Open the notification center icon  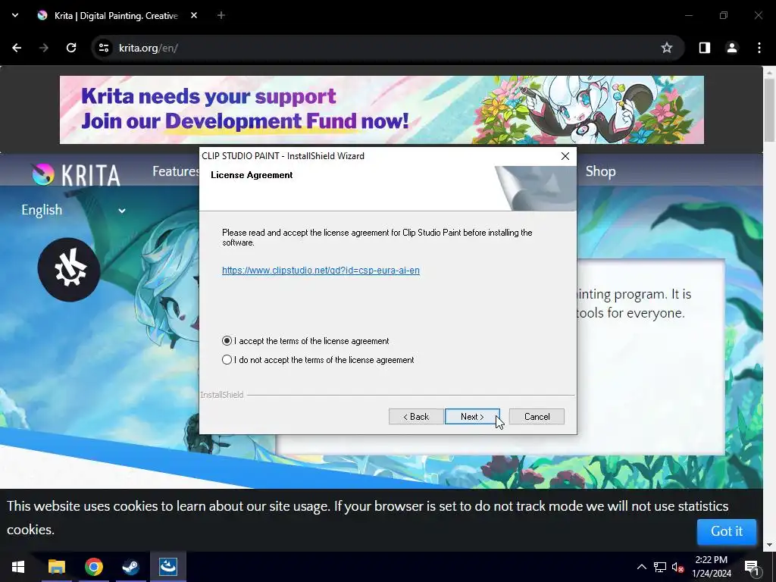(x=752, y=567)
